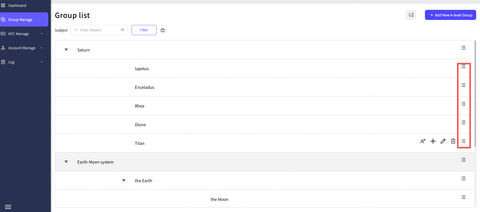Collapse the Saturn group

click(66, 50)
